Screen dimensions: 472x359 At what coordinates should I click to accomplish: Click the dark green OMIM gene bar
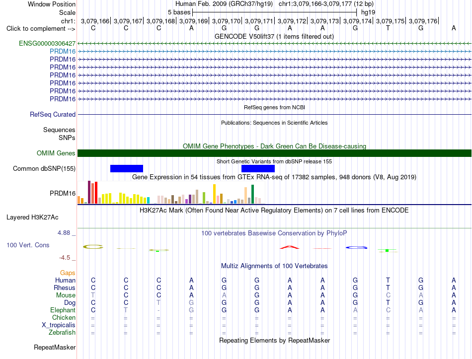(x=274, y=153)
